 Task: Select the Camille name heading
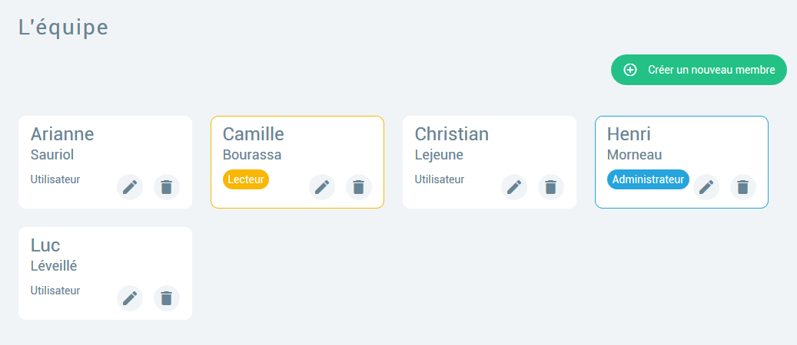[254, 135]
